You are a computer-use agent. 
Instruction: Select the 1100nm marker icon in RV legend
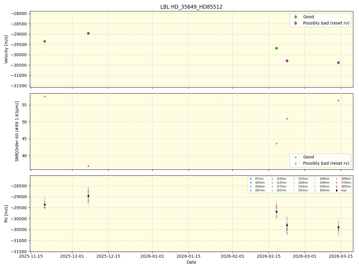pos(272,179)
